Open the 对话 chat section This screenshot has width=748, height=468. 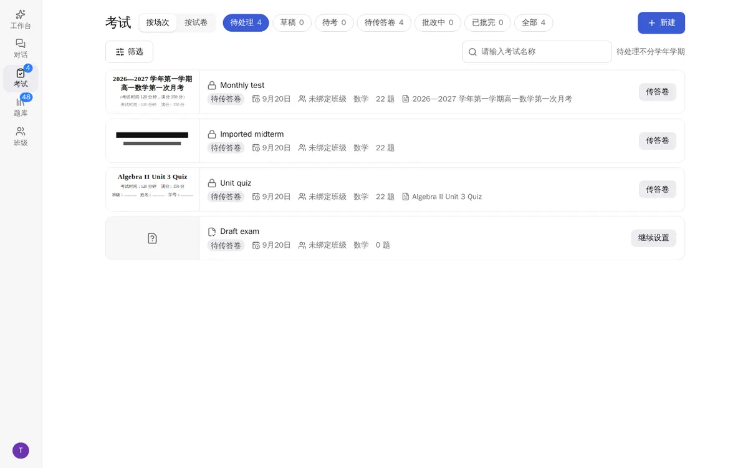(21, 49)
